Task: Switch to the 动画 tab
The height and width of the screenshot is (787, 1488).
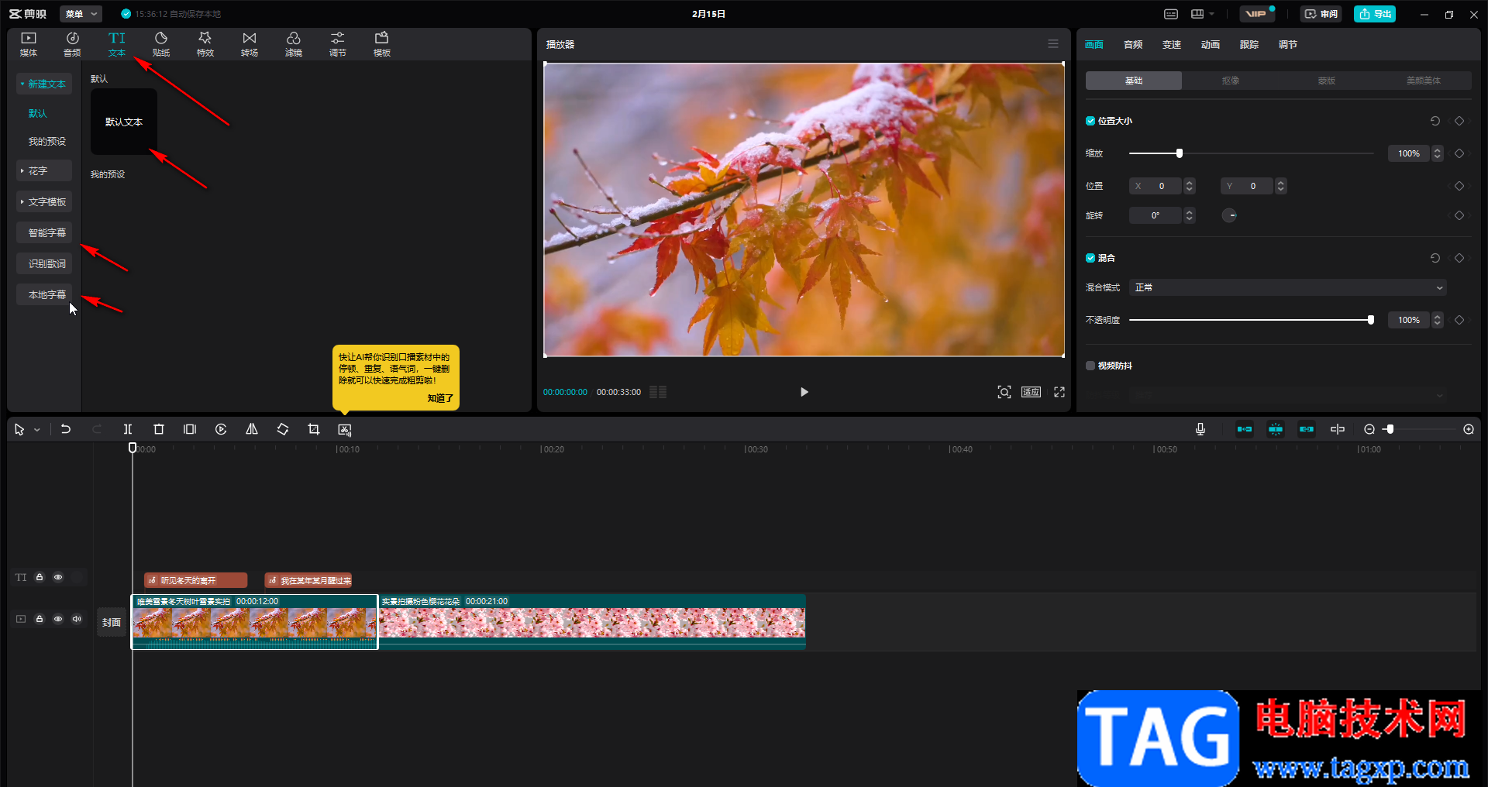Action: [x=1210, y=45]
